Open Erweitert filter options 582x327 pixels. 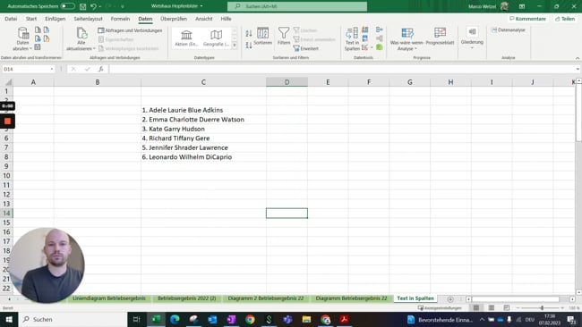[306, 48]
